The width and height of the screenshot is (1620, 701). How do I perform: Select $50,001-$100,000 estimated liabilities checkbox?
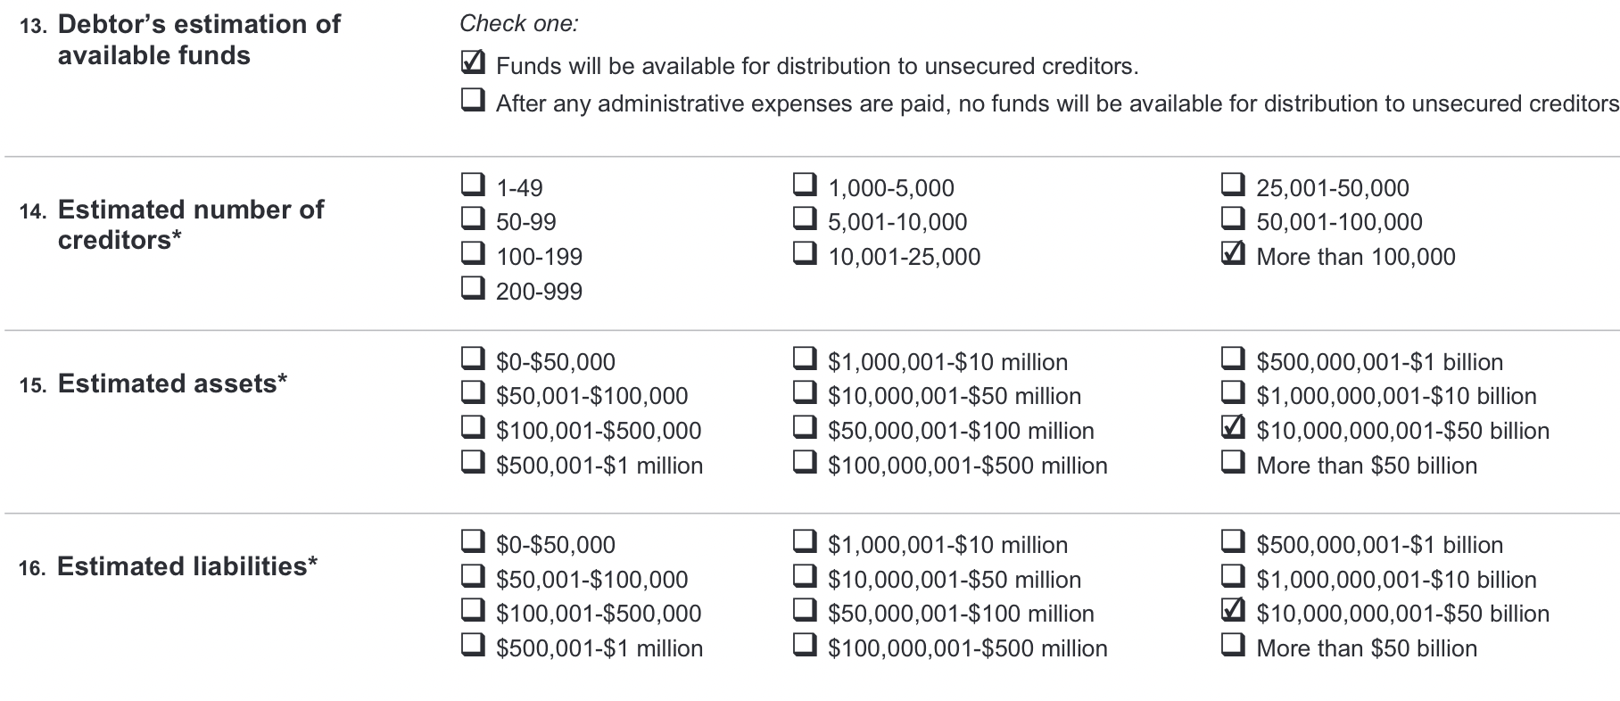[x=473, y=576]
